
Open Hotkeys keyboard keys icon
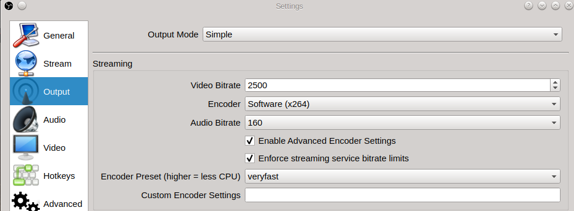point(26,175)
